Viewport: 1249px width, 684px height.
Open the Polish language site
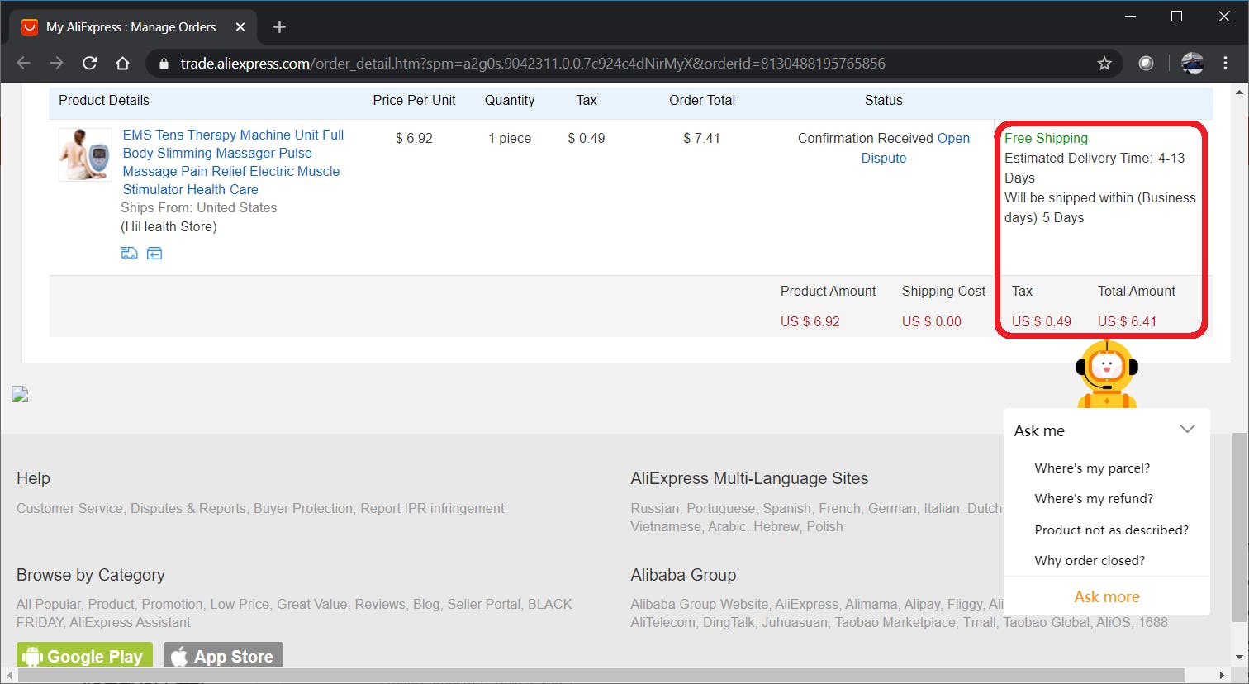click(x=824, y=527)
